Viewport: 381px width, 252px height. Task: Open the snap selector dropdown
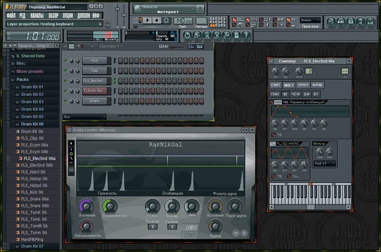(310, 20)
